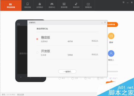Open the 应用商店 app store tab
This screenshot has width=134, height=96.
point(40,5)
